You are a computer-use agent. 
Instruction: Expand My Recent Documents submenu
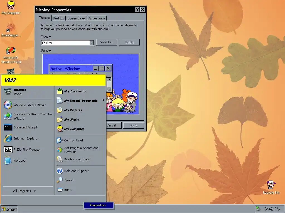pyautogui.click(x=104, y=100)
